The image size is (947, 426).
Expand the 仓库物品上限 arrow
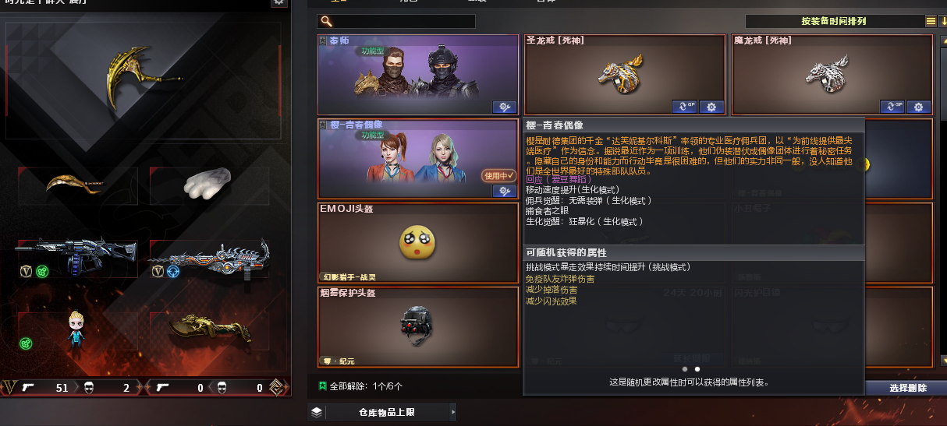453,413
